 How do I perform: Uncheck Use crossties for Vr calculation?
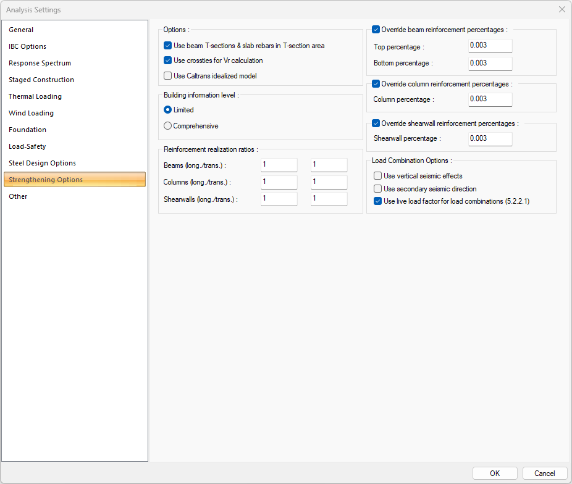(168, 60)
